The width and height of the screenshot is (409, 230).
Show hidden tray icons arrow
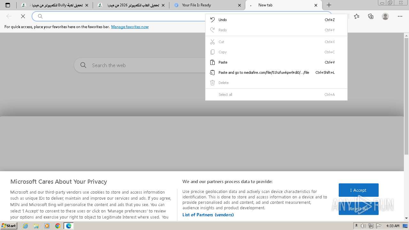pyautogui.click(x=356, y=226)
